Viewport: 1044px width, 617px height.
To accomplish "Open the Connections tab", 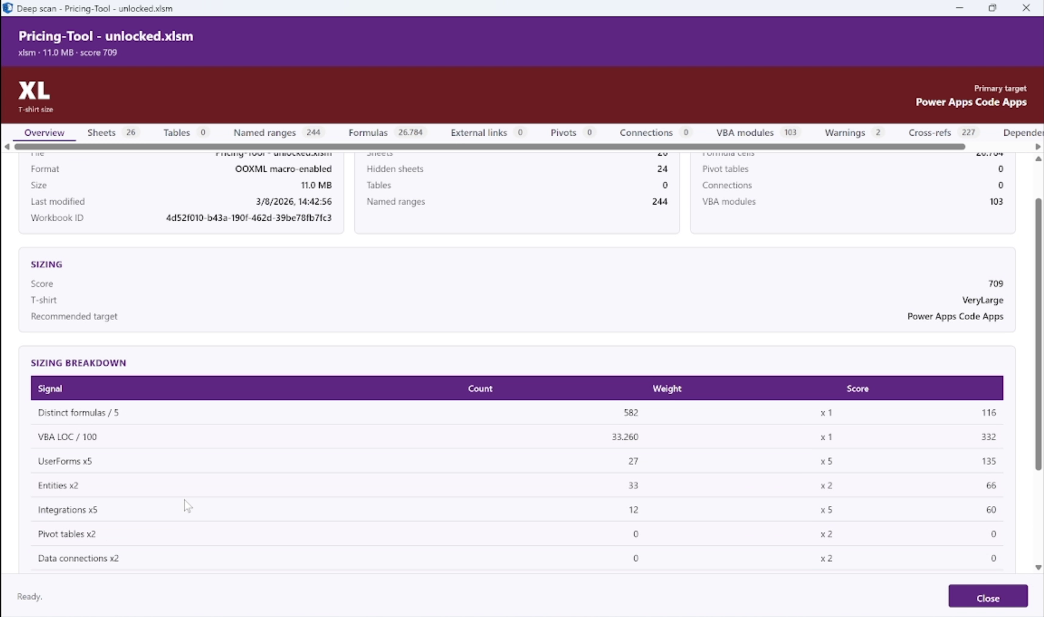I will coord(655,133).
